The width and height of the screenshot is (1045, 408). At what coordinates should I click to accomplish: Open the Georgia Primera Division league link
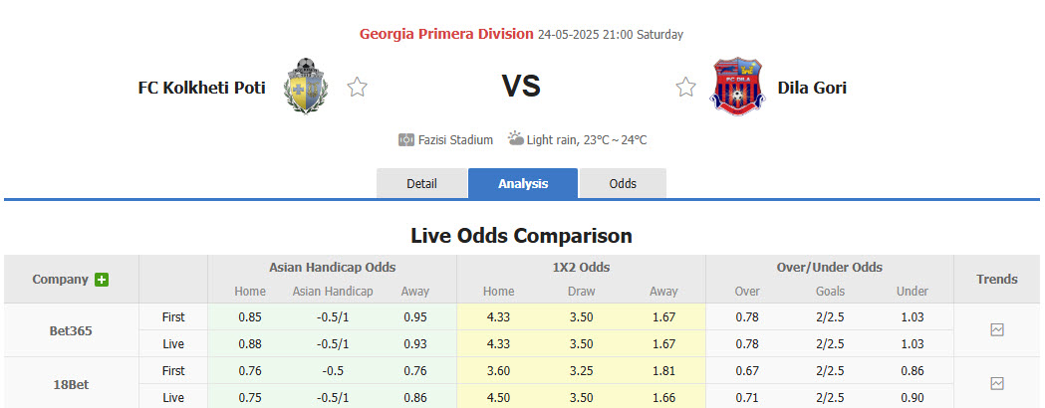tap(446, 34)
